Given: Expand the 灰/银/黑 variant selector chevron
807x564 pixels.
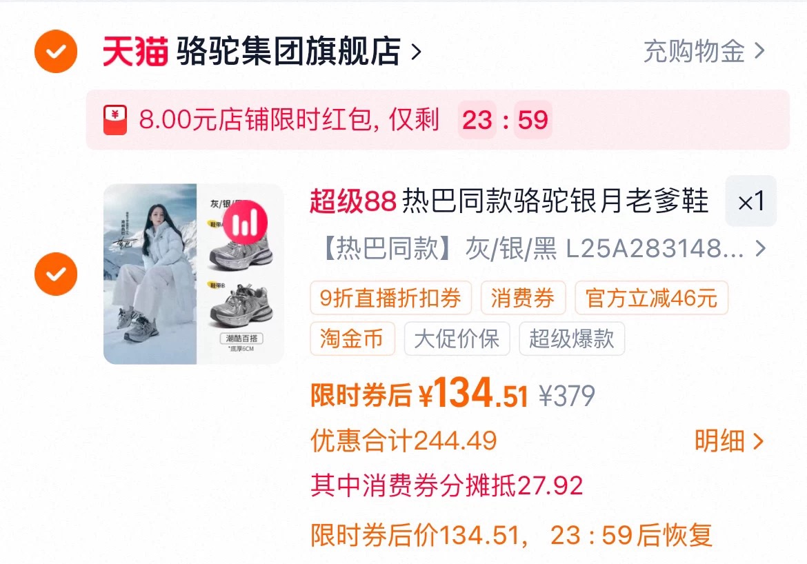Looking at the screenshot, I should pos(760,249).
